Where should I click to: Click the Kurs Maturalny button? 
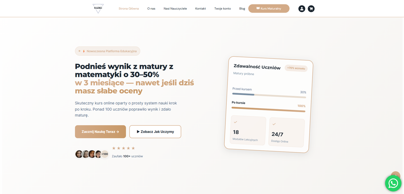tap(269, 9)
